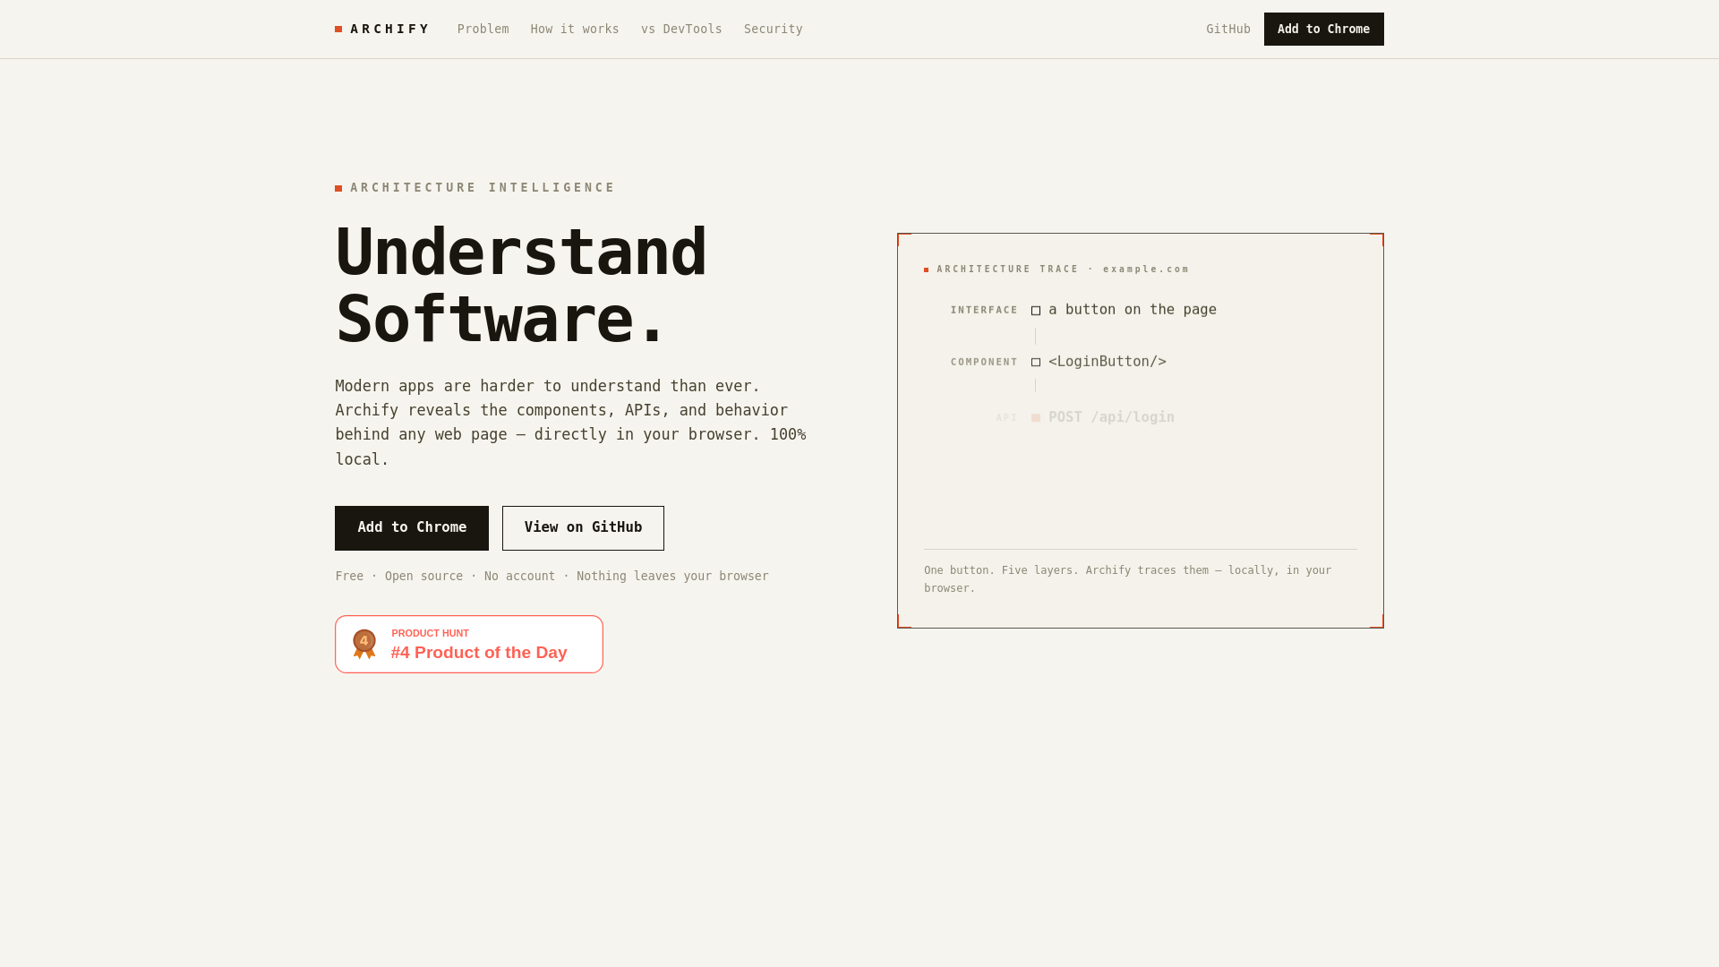Open the Problem nav link
The height and width of the screenshot is (967, 1719).
tap(483, 29)
